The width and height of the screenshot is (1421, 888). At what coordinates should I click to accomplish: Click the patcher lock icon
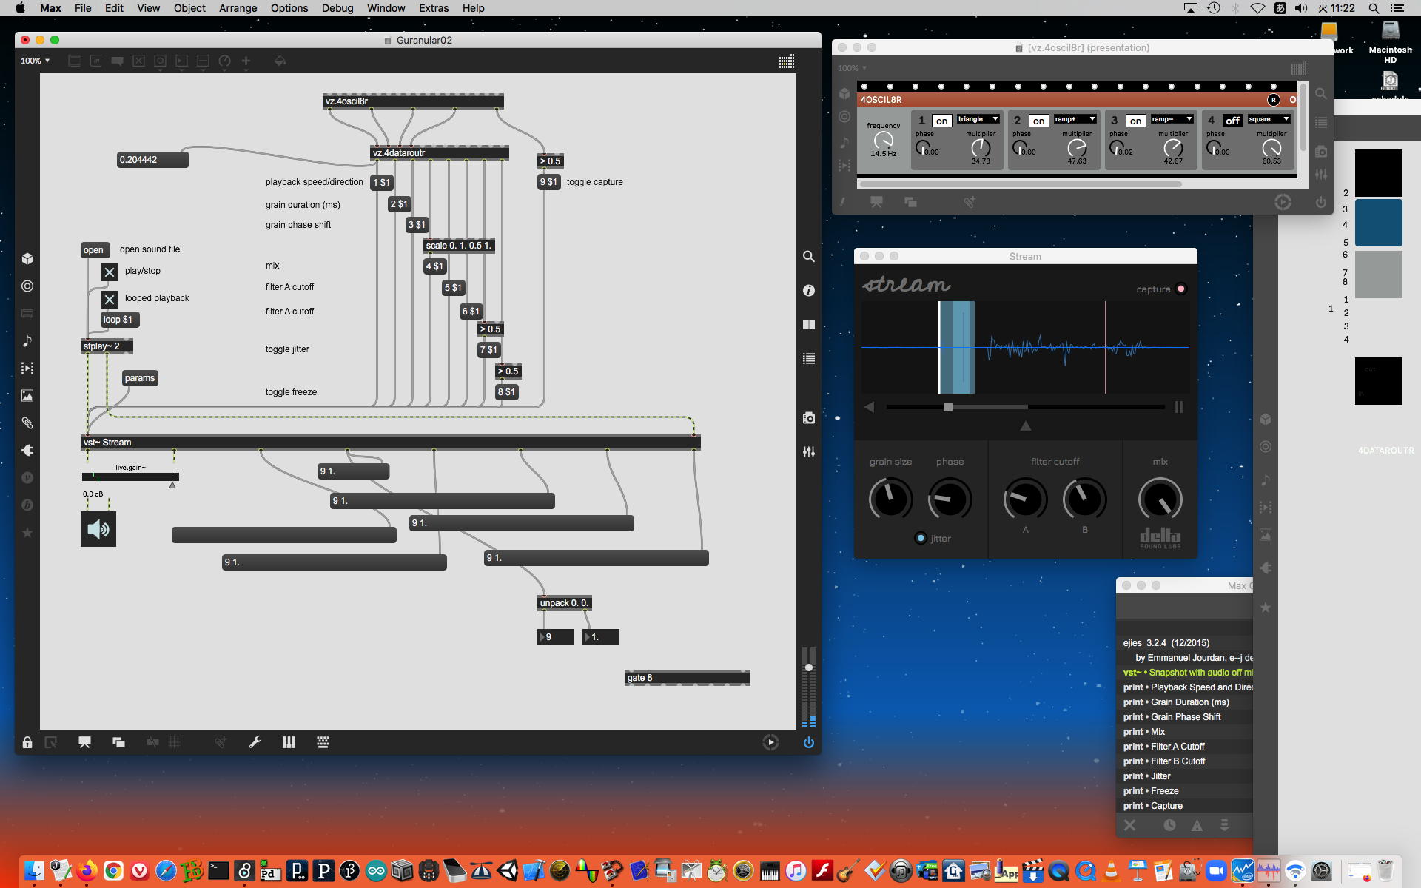point(27,742)
